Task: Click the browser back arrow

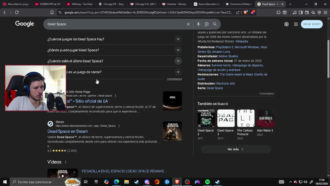Action: click(x=4, y=12)
